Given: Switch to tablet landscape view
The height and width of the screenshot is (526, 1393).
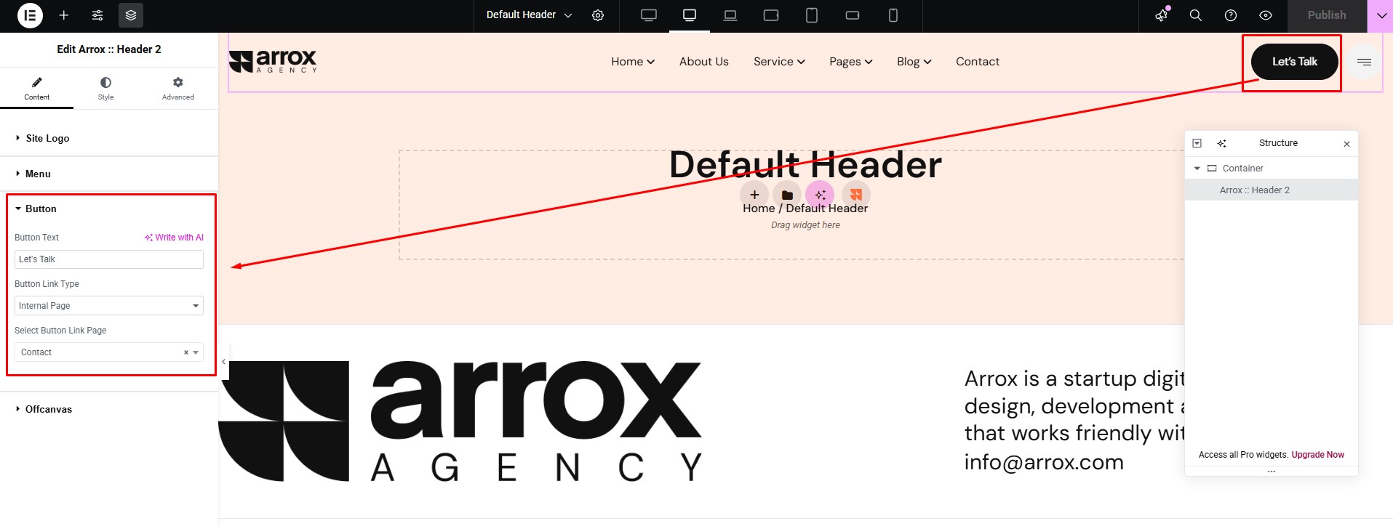Looking at the screenshot, I should (x=771, y=15).
